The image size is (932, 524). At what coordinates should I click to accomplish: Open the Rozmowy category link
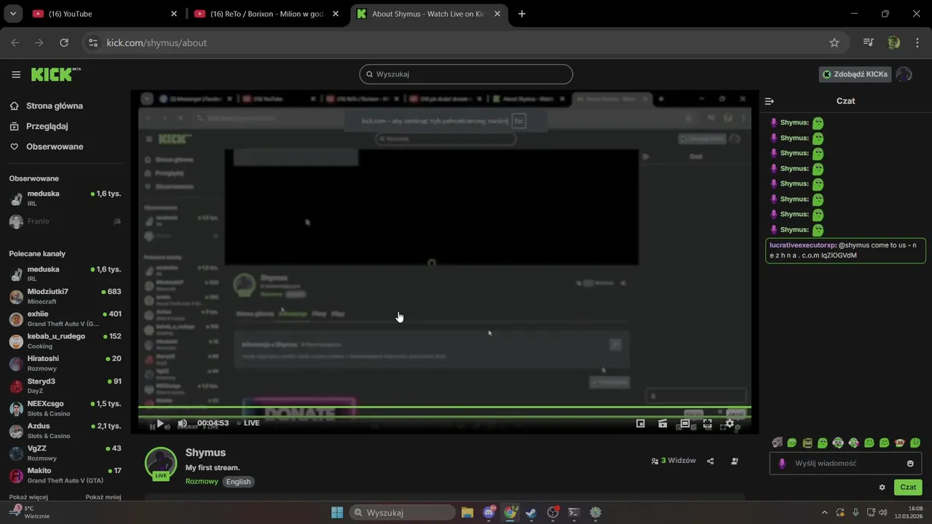[x=202, y=482]
